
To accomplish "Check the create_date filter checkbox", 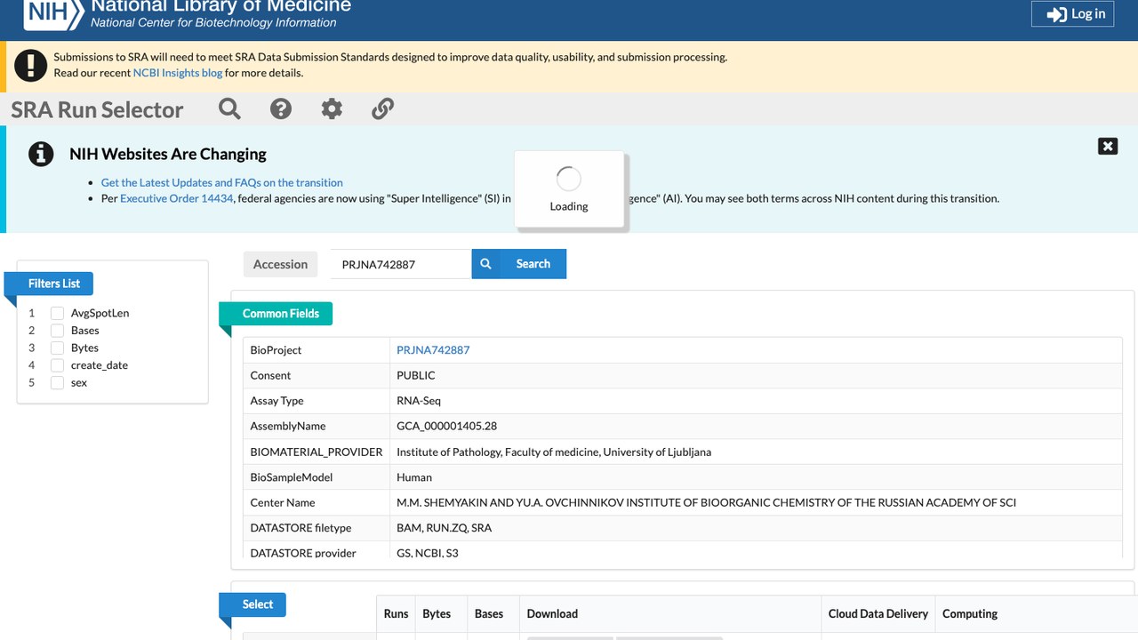I will point(57,365).
